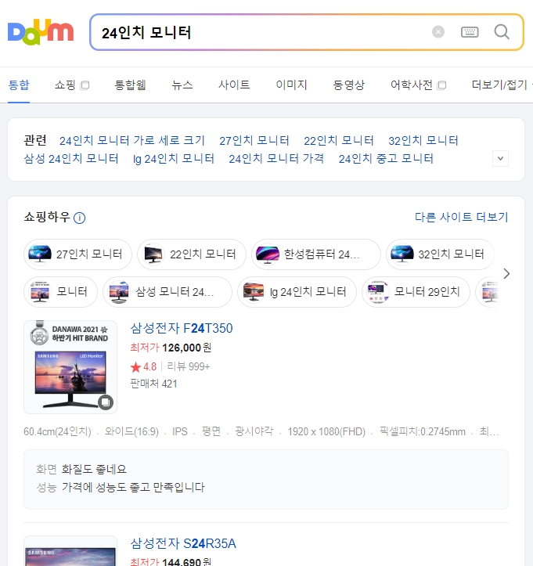Click the 60.4cm(24인치) spec text

(x=57, y=431)
